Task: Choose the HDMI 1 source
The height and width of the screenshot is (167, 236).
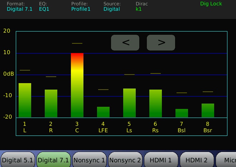Action: [161, 160]
